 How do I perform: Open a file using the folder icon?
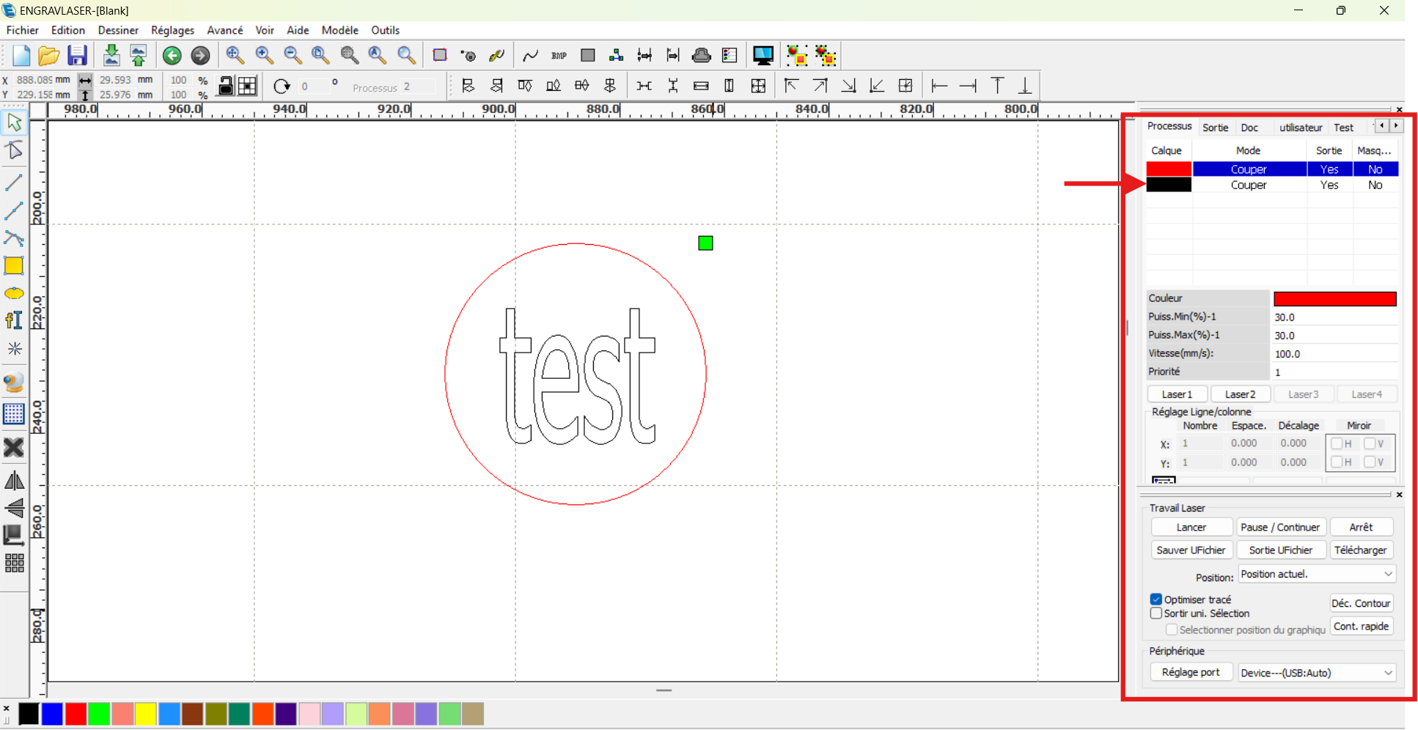click(48, 56)
